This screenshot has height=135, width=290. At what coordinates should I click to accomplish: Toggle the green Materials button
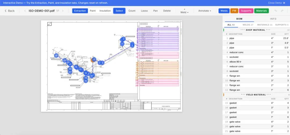coord(262,11)
